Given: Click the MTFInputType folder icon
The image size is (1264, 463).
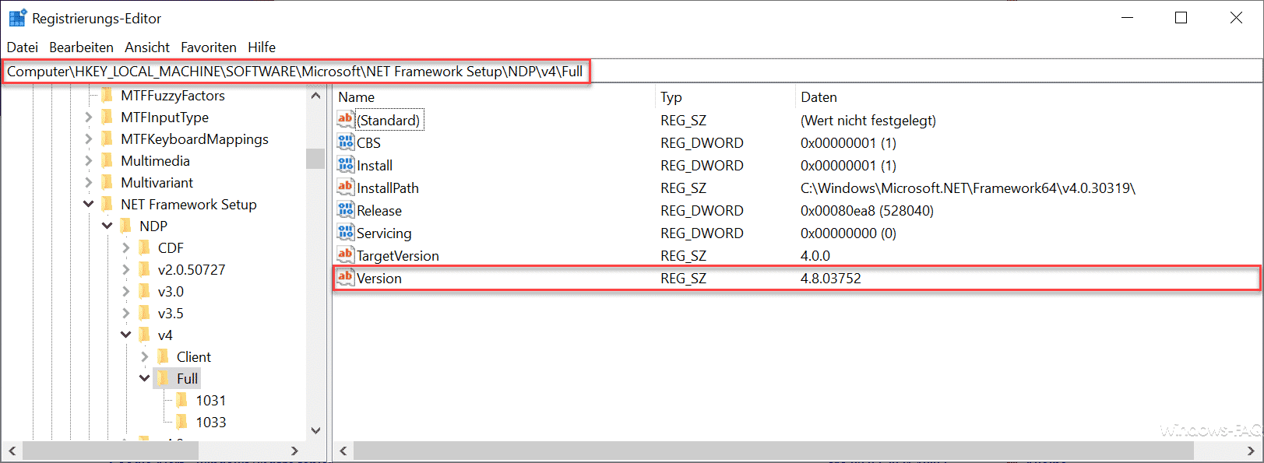Looking at the screenshot, I should (x=107, y=118).
